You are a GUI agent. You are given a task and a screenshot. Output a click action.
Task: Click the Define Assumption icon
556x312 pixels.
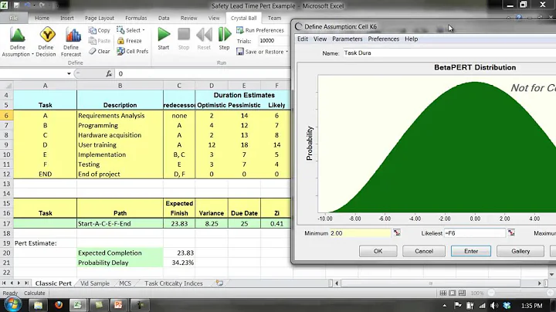coord(17,35)
